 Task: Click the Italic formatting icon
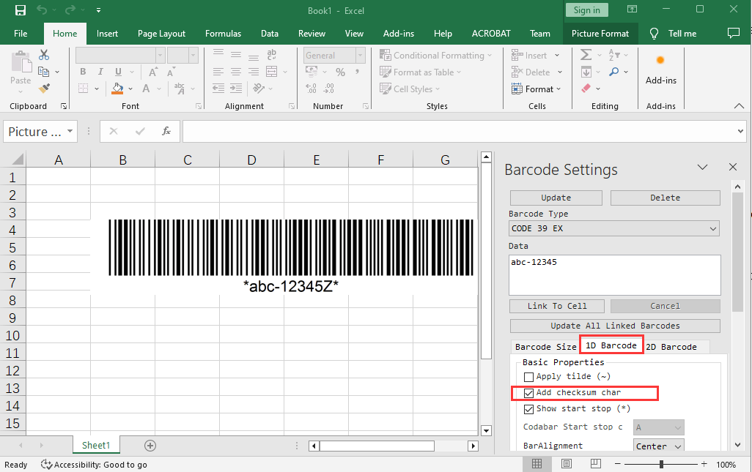(x=100, y=72)
